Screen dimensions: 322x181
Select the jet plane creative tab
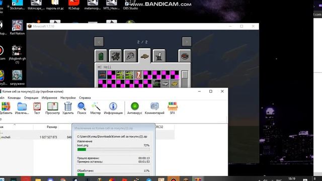130,56
